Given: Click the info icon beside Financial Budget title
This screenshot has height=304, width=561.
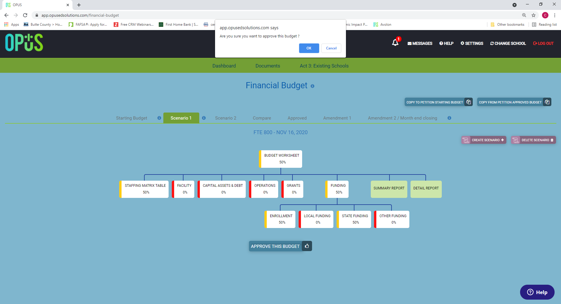Looking at the screenshot, I should point(312,86).
